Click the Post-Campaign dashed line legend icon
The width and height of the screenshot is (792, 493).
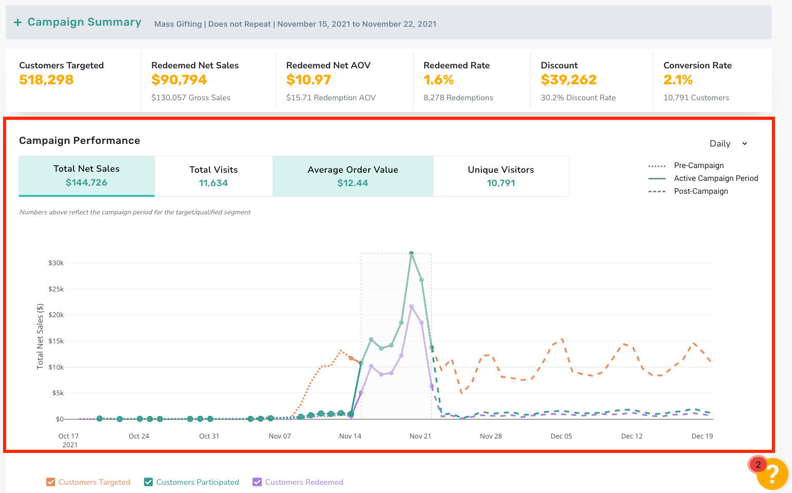coord(657,191)
